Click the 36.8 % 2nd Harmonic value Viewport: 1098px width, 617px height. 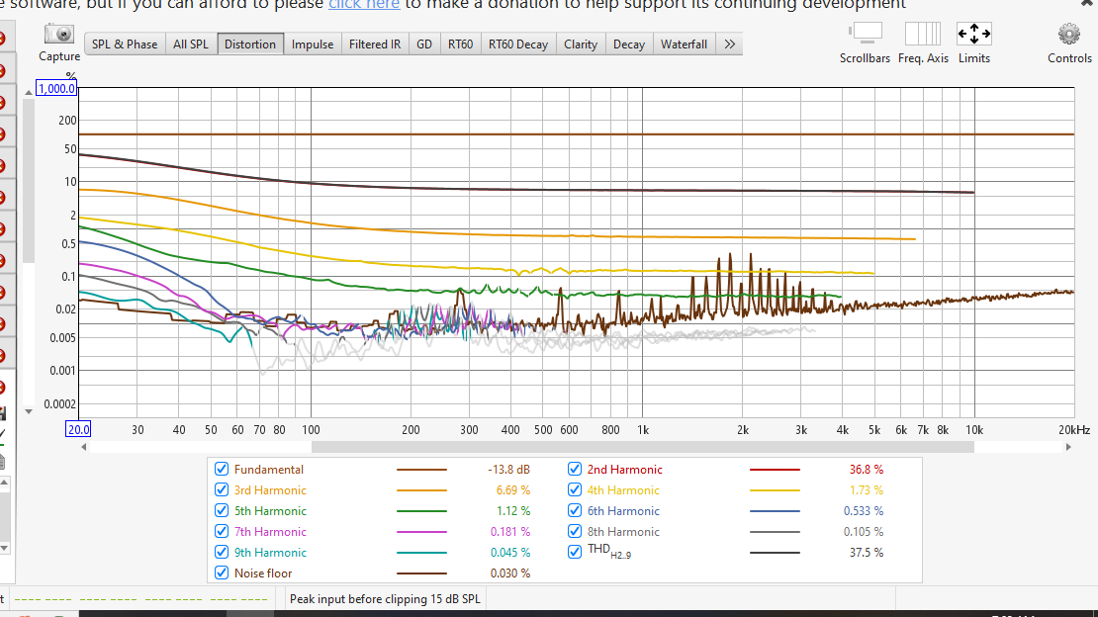click(x=867, y=470)
